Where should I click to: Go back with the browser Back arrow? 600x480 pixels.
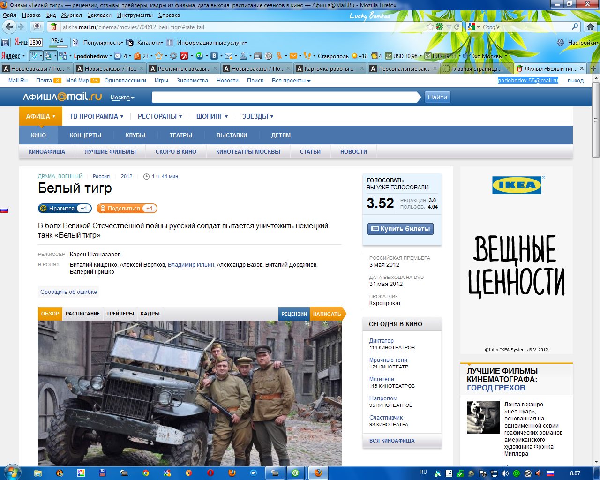[9, 27]
